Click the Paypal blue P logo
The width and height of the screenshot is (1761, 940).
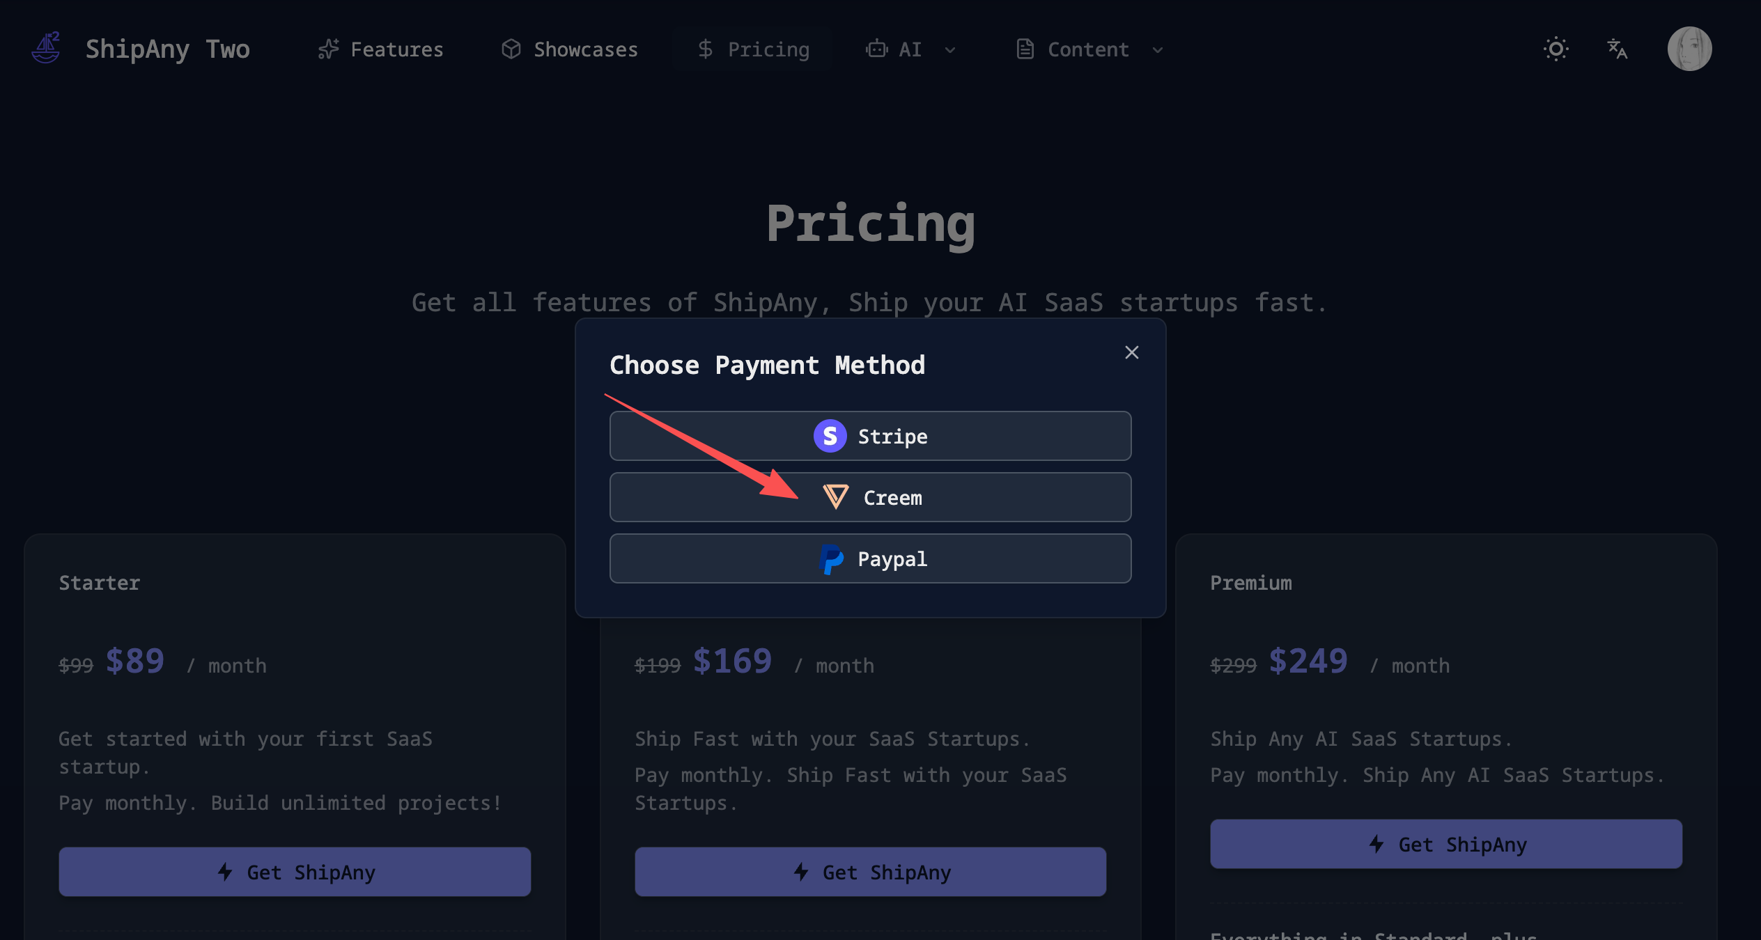[831, 559]
